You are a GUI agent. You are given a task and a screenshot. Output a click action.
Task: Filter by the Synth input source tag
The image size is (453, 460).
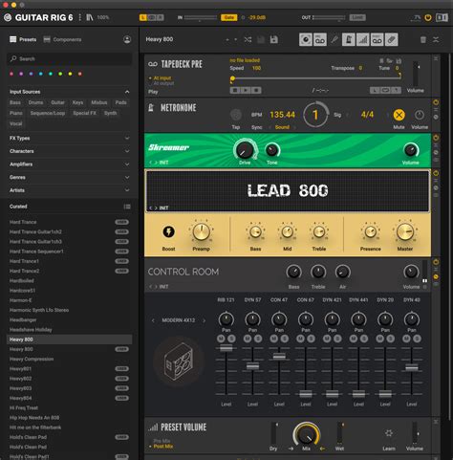[110, 113]
